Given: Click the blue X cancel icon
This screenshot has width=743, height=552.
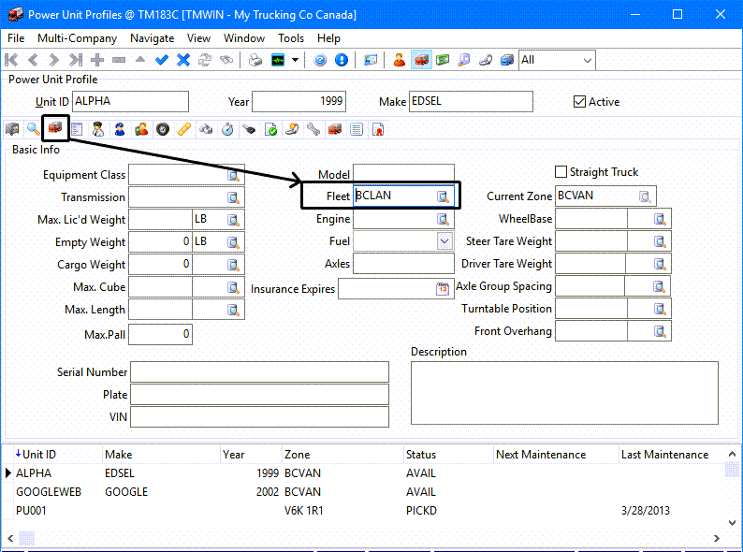Looking at the screenshot, I should point(183,60).
